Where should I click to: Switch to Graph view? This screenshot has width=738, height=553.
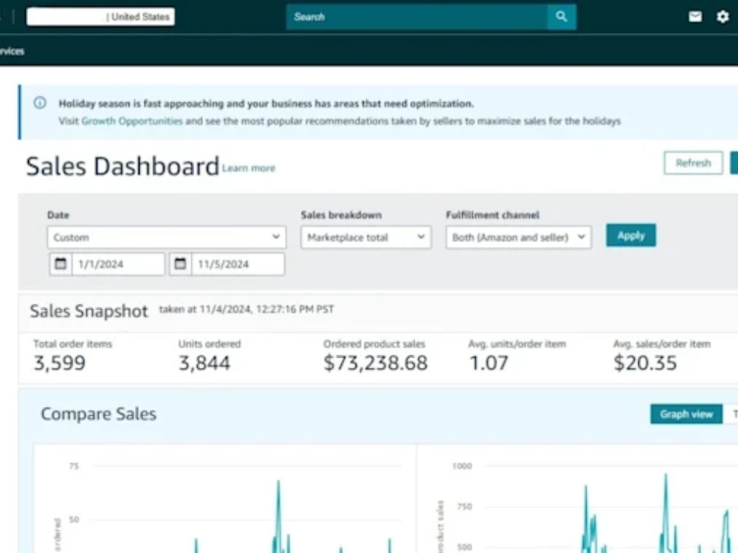(x=686, y=414)
